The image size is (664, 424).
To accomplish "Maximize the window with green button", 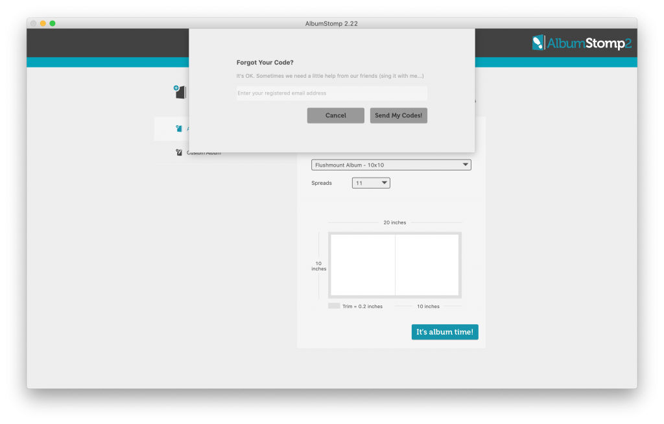I will pyautogui.click(x=53, y=23).
